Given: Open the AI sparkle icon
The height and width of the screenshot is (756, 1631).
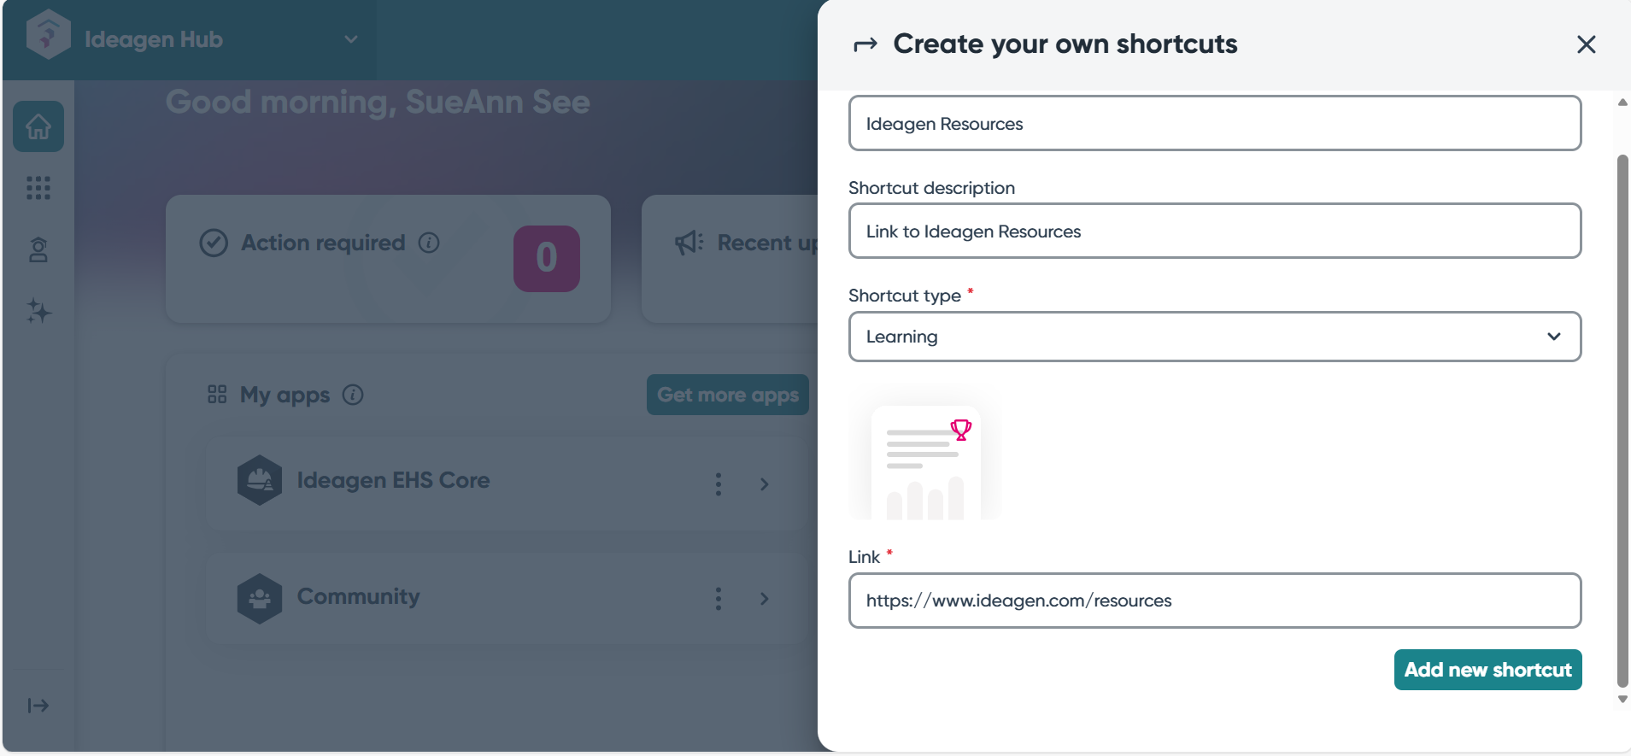Looking at the screenshot, I should click(38, 311).
